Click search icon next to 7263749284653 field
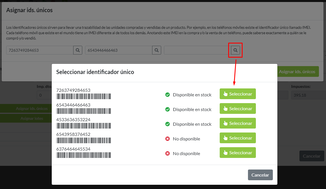 (78, 50)
